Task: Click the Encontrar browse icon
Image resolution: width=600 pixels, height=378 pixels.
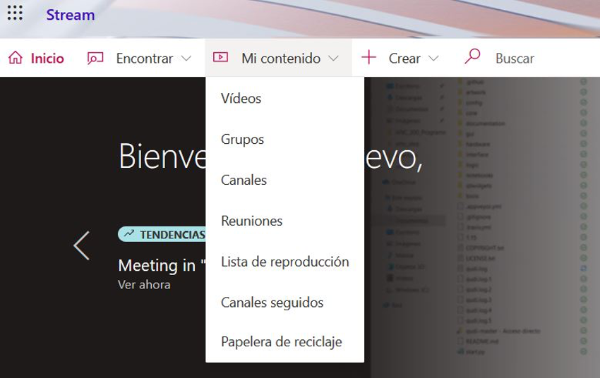Action: click(x=95, y=58)
